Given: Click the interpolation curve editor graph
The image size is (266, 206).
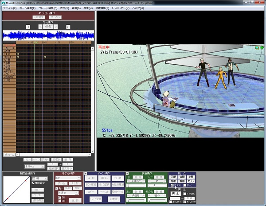Looking at the screenshot, I should click(16, 190).
